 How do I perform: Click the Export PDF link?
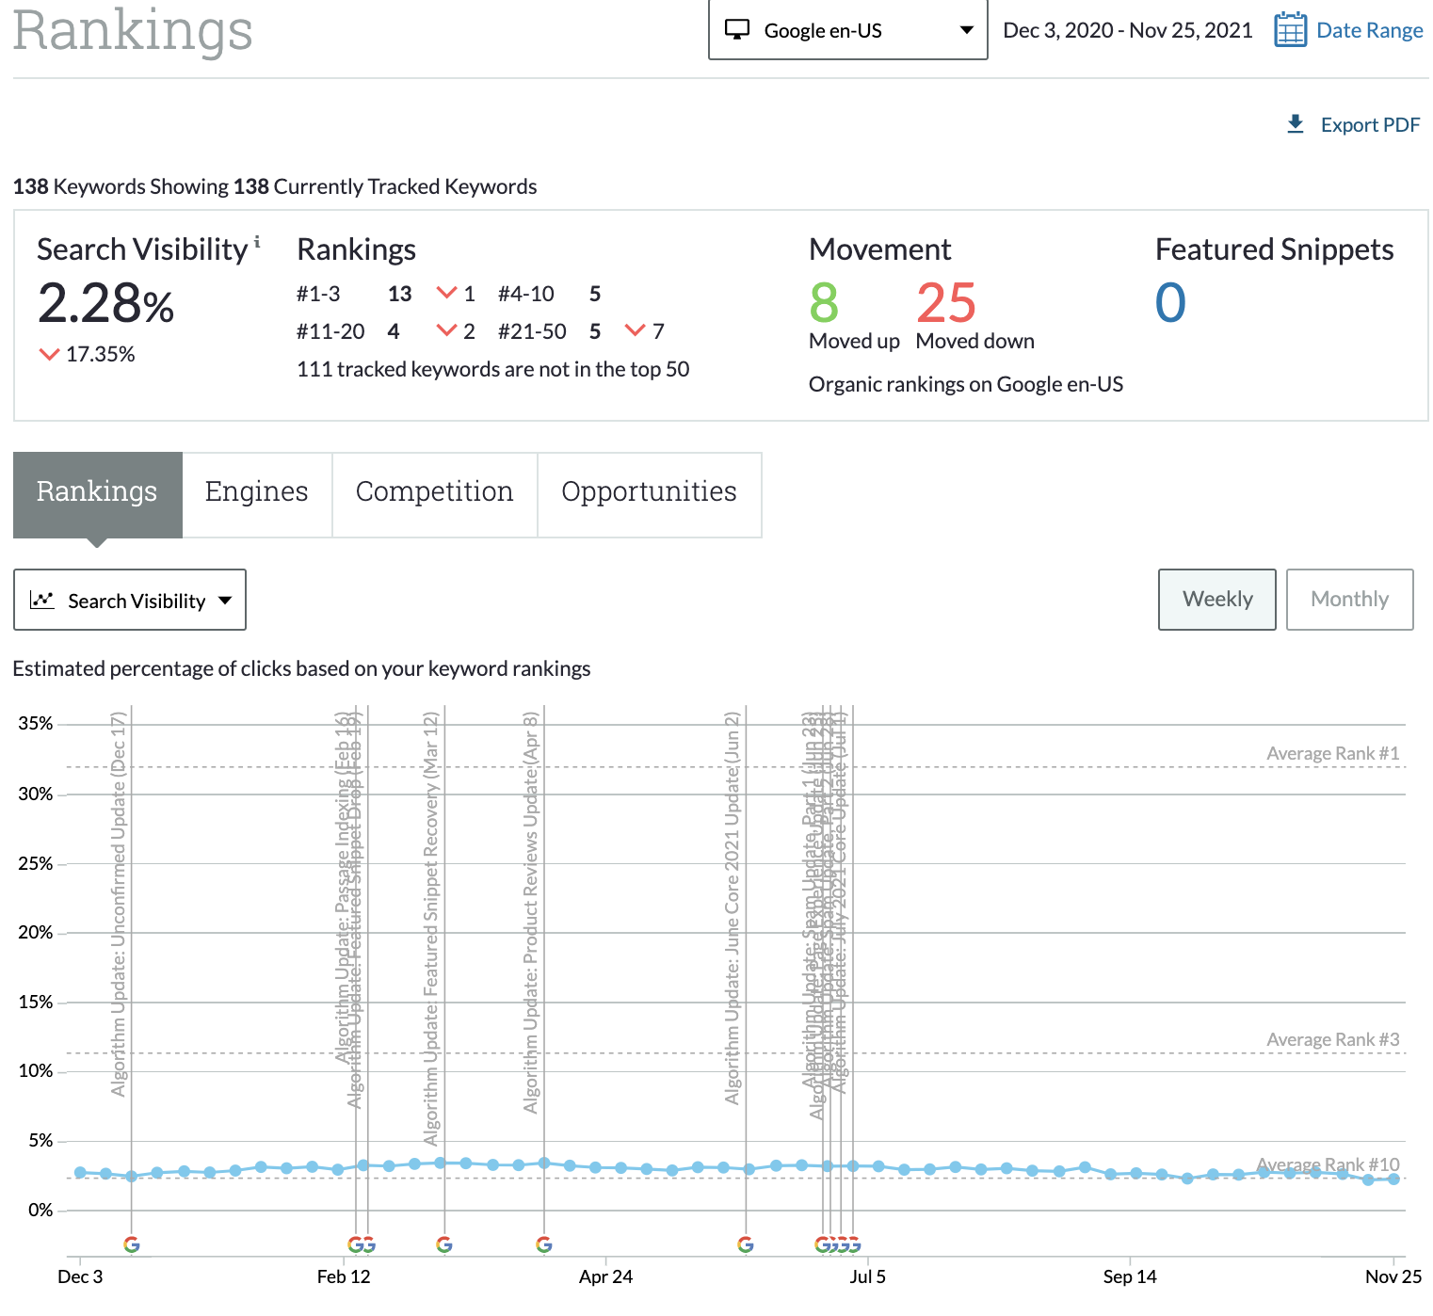(x=1369, y=124)
